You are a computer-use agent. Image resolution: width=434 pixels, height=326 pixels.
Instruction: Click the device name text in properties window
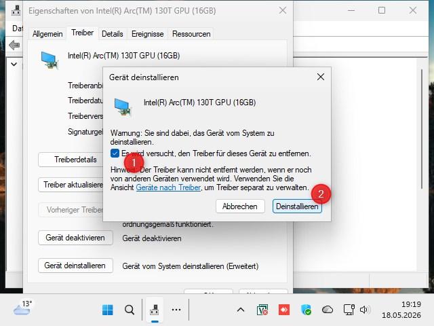[x=123, y=56]
